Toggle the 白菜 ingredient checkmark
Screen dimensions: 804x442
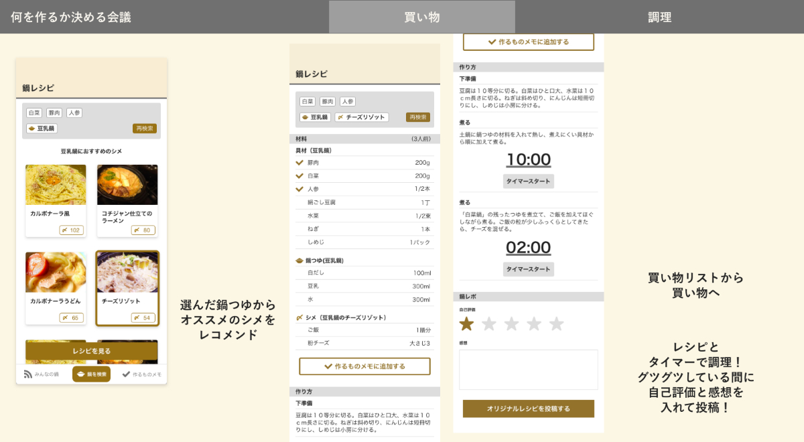[x=299, y=175]
